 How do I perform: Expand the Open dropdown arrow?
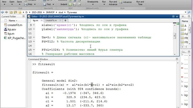(x=12, y=4)
